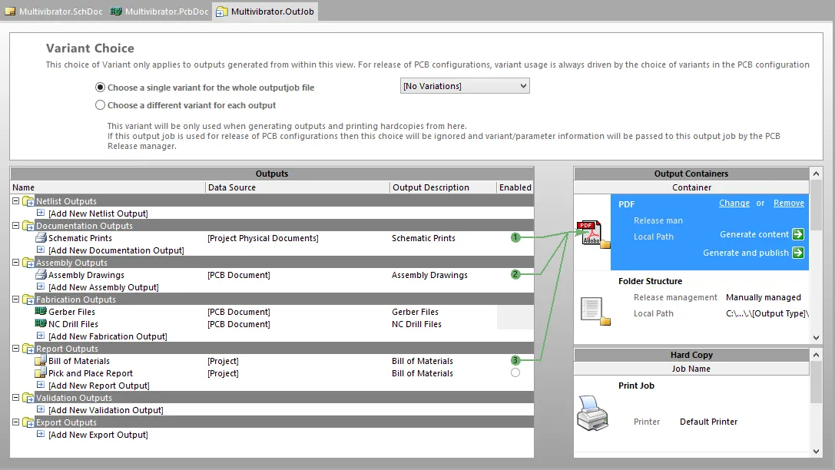Click the plus icon beside Add New Documentation Output
Viewport: 835px width, 470px height.
point(41,250)
